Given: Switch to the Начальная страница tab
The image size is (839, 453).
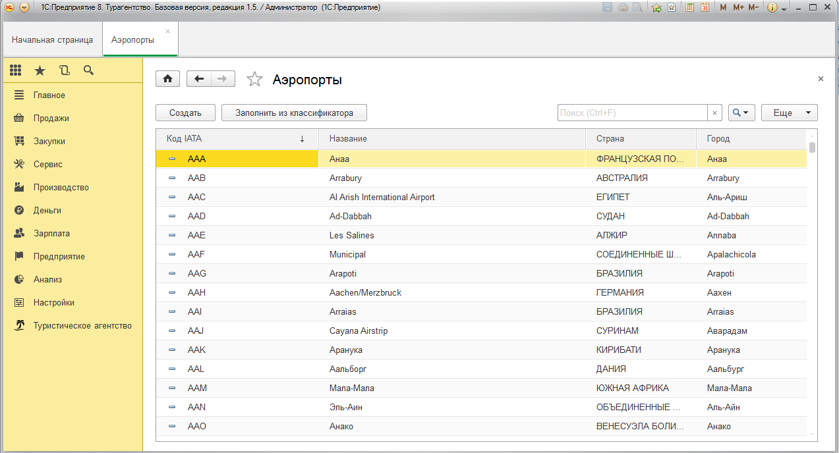Looking at the screenshot, I should point(52,40).
